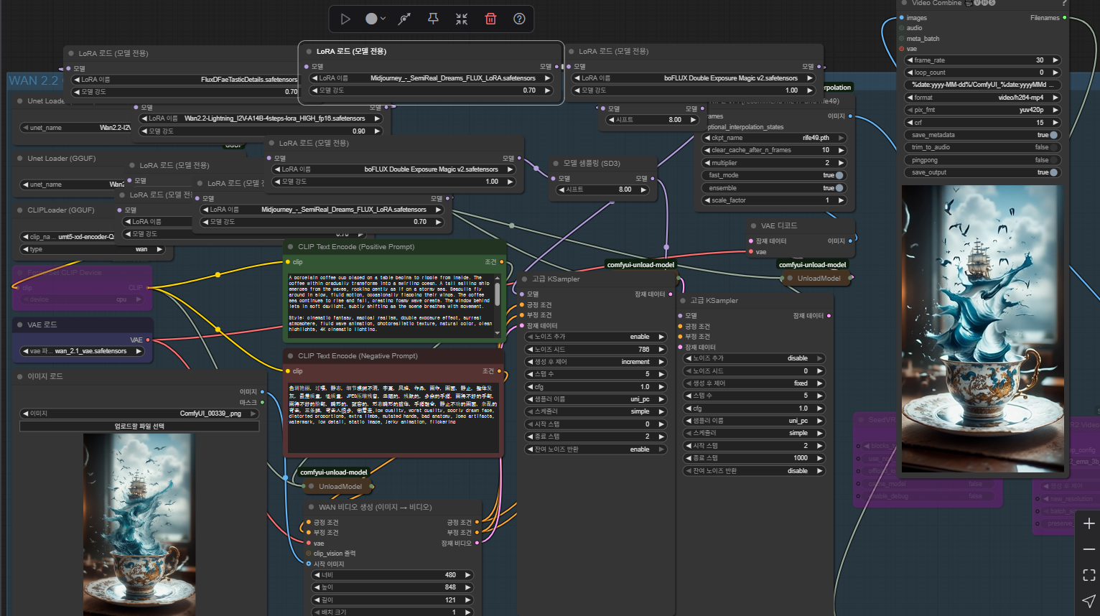Pin the selected node with the pin icon
Viewport: 1100px width, 616px height.
click(x=433, y=19)
